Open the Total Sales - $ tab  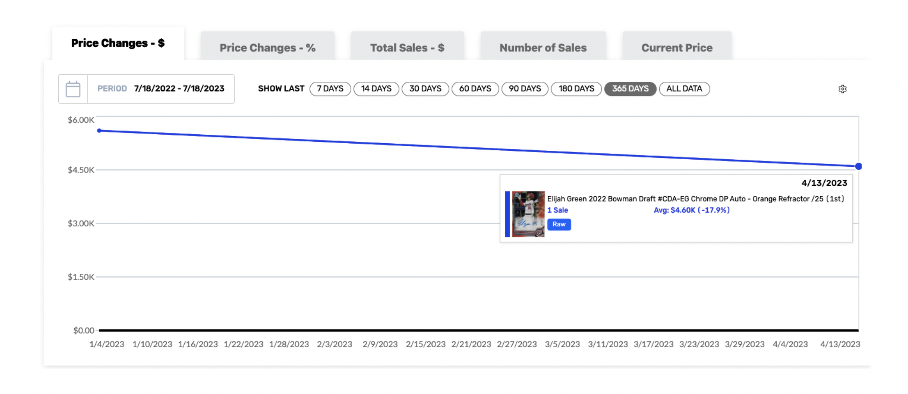[407, 48]
